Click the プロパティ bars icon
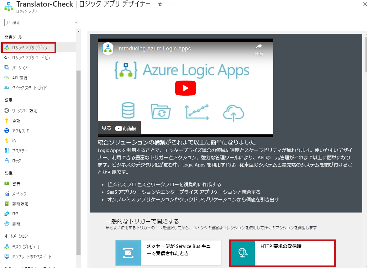Viewport: 367px width, 268px height. click(7, 150)
